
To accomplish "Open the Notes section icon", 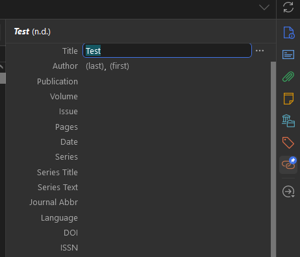I will pos(288,99).
